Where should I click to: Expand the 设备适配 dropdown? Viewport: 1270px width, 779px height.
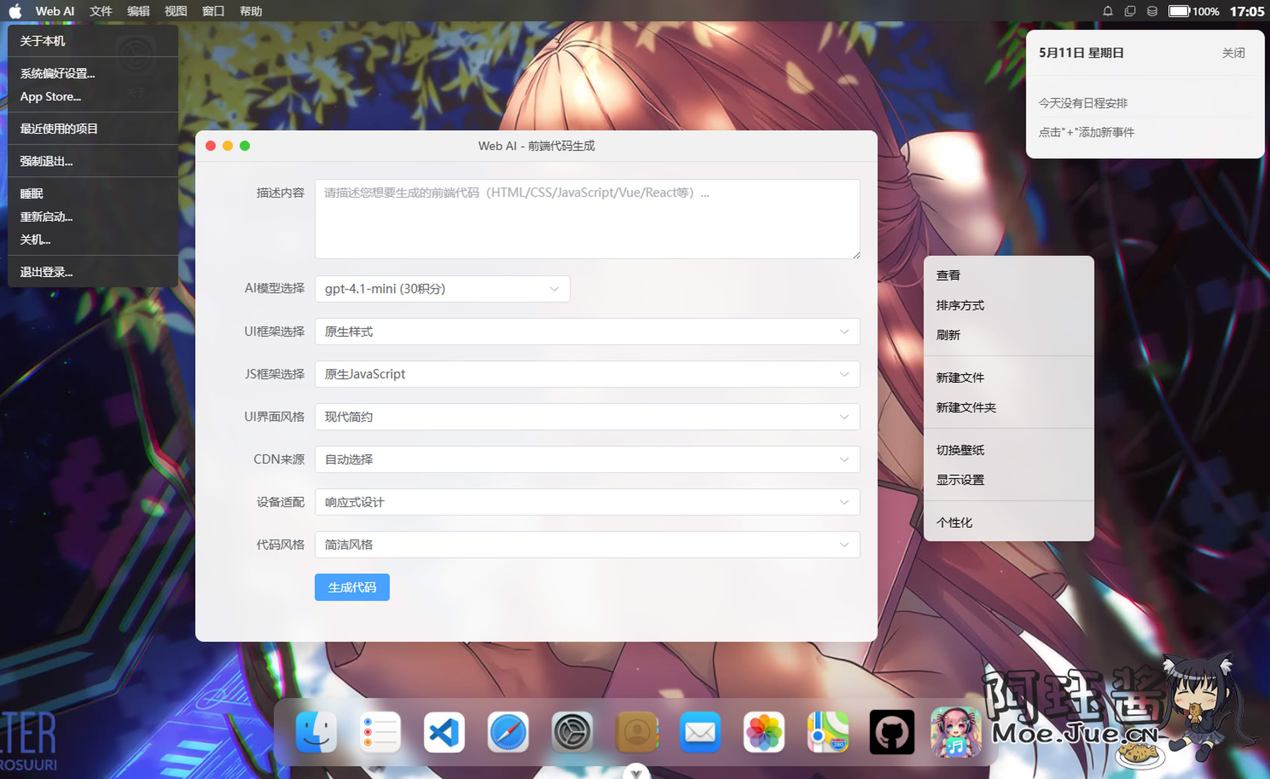click(587, 502)
